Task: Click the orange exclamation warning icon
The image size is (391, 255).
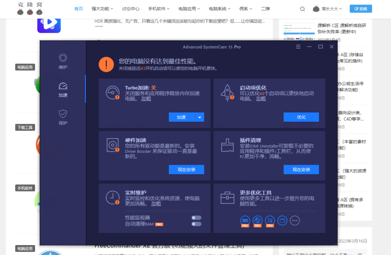Action: point(106,65)
